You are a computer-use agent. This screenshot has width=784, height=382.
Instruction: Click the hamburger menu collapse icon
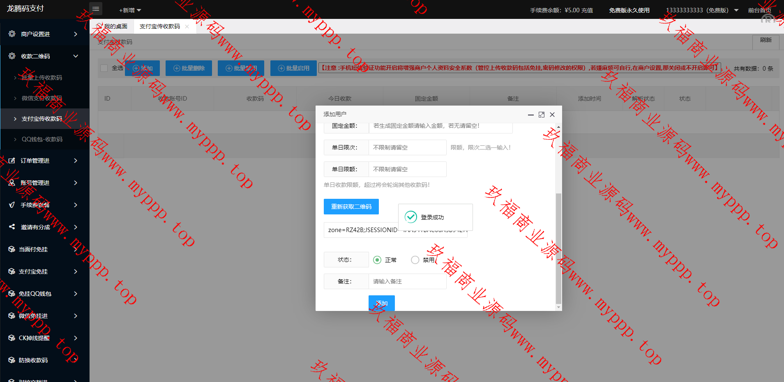96,9
